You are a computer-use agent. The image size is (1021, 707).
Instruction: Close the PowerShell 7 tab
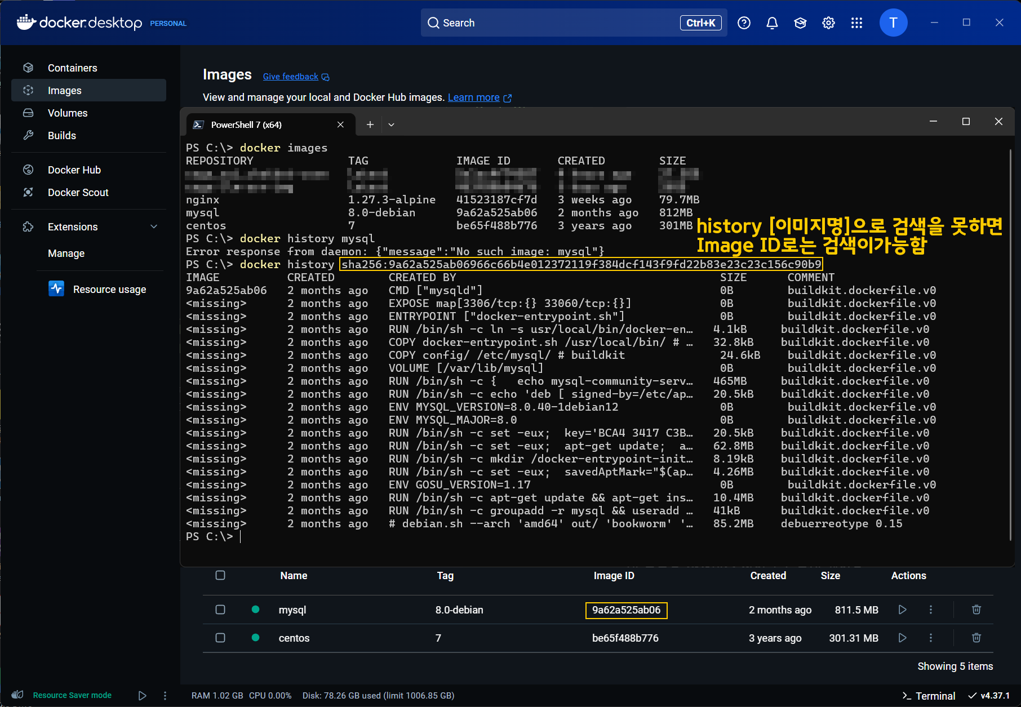340,124
